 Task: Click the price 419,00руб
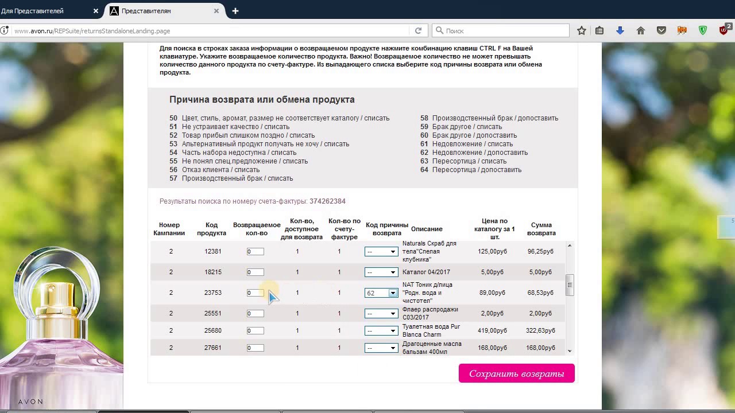click(493, 331)
